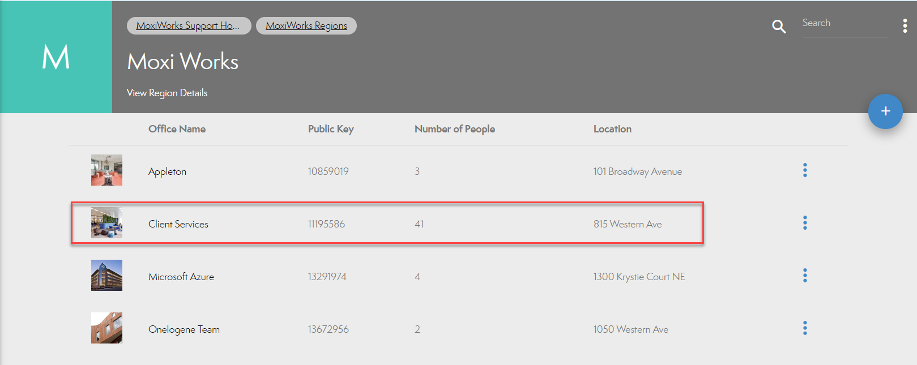
Task: Open the header three-dot options menu
Action: [x=905, y=25]
